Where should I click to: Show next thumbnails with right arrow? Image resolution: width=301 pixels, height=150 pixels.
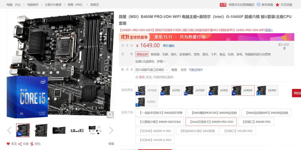coord(111,130)
